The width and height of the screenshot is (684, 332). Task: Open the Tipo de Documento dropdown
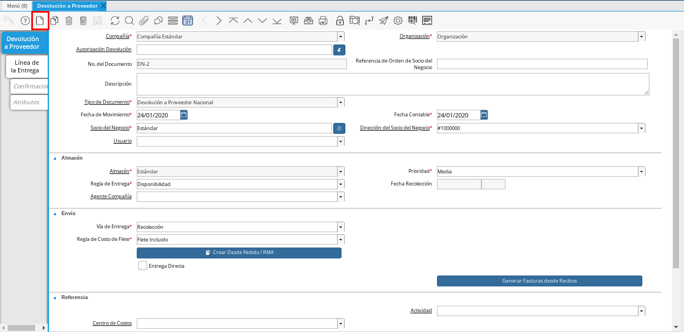coord(341,103)
